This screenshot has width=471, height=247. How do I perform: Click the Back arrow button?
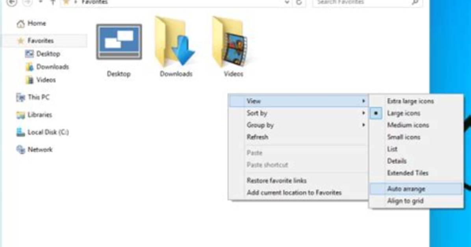(x=11, y=2)
